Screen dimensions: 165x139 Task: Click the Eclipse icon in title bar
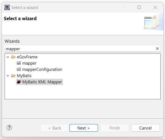click(x=7, y=7)
